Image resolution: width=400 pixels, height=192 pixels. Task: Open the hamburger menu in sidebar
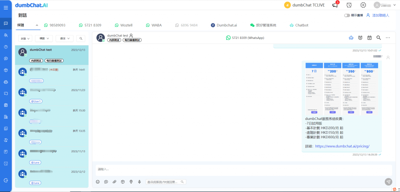[x=6, y=8]
